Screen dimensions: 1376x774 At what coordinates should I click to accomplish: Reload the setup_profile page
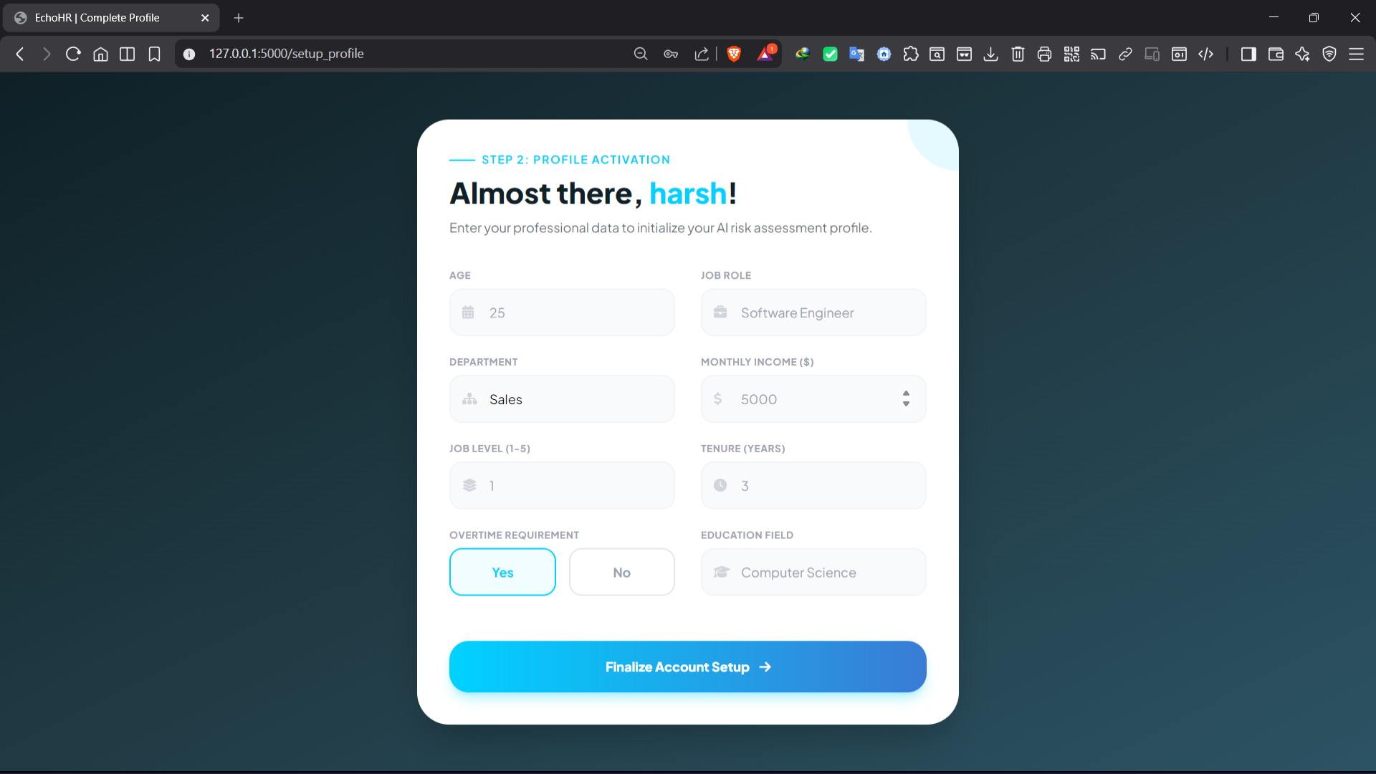pos(72,54)
